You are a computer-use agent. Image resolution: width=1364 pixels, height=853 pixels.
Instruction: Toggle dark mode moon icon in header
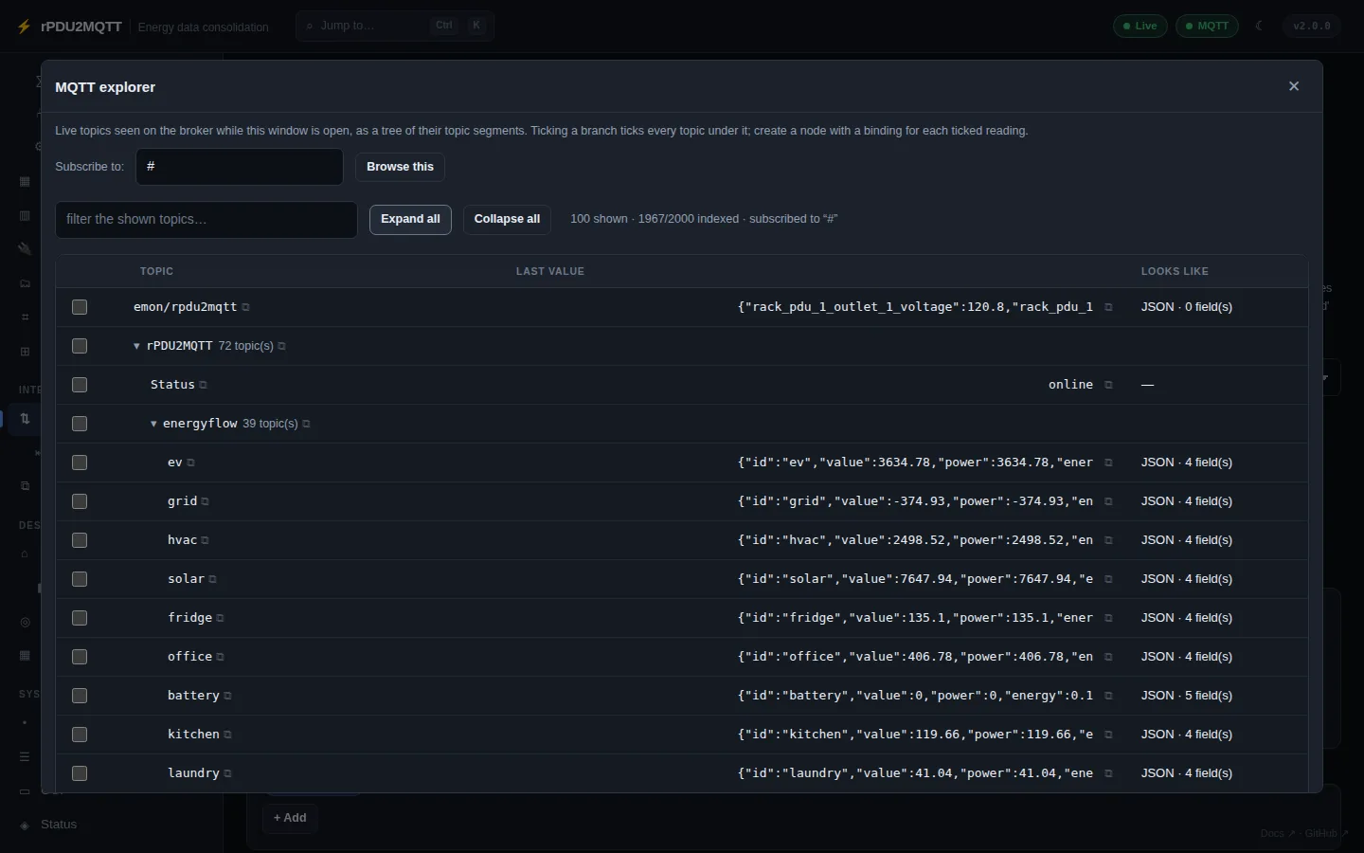[x=1259, y=26]
